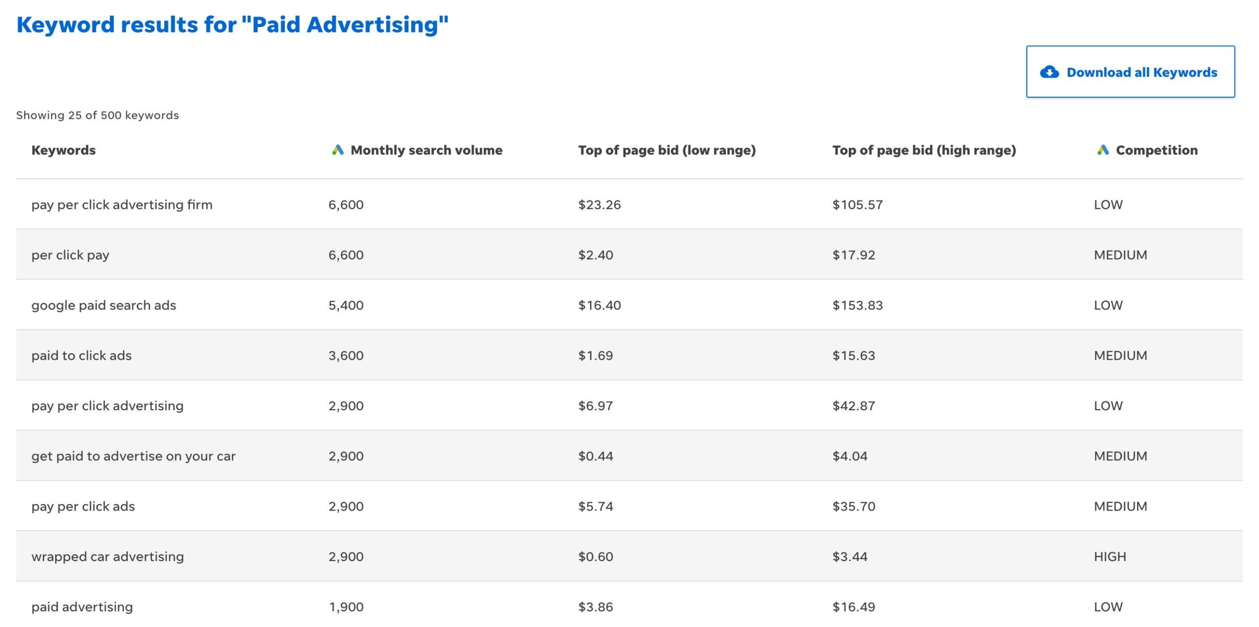1259x627 pixels.
Task: Click HIGH competition value for wrapped car advertising
Action: tap(1109, 557)
